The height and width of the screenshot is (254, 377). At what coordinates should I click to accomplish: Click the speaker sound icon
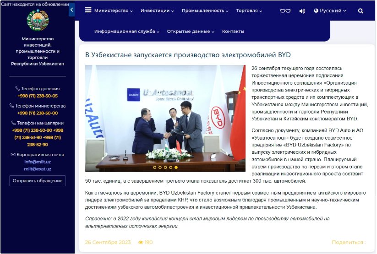coord(302,11)
